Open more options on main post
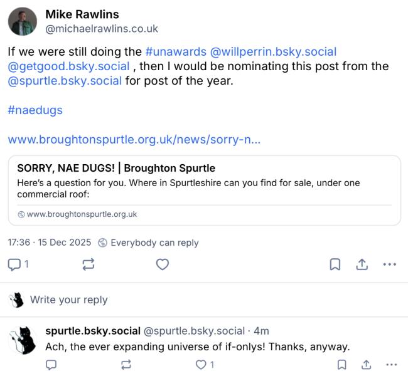 pos(390,264)
